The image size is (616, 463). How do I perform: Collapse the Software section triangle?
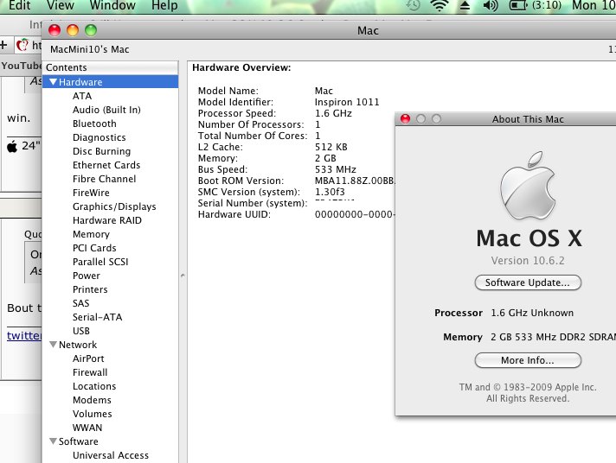(53, 441)
